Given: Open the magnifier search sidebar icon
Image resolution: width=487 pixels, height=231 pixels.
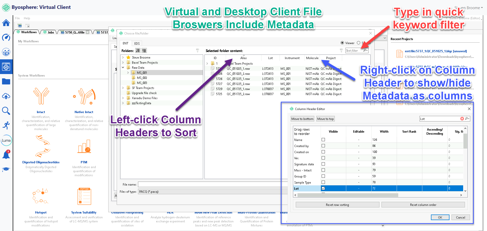Looking at the screenshot, I should 6,111.
